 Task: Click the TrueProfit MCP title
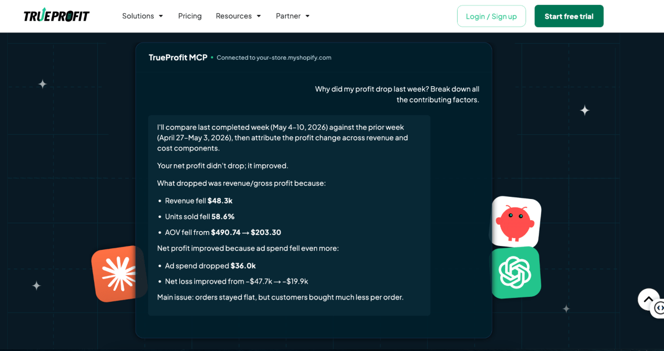point(178,57)
